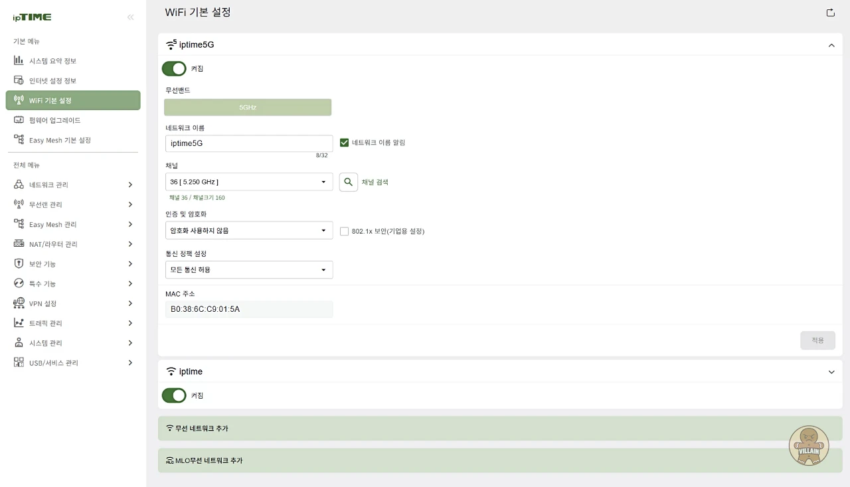Image resolution: width=850 pixels, height=487 pixels.
Task: Open 시스템 요약 정보 menu item
Action: tap(73, 61)
